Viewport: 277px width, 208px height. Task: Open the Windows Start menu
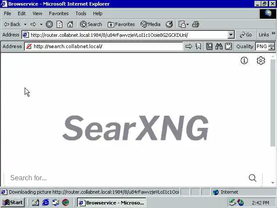pos(13,202)
